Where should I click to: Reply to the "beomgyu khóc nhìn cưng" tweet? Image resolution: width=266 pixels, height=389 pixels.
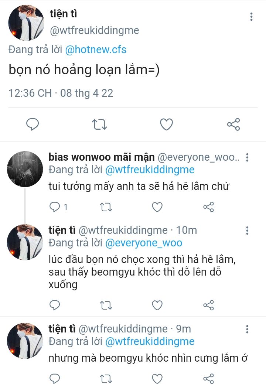coord(55,379)
